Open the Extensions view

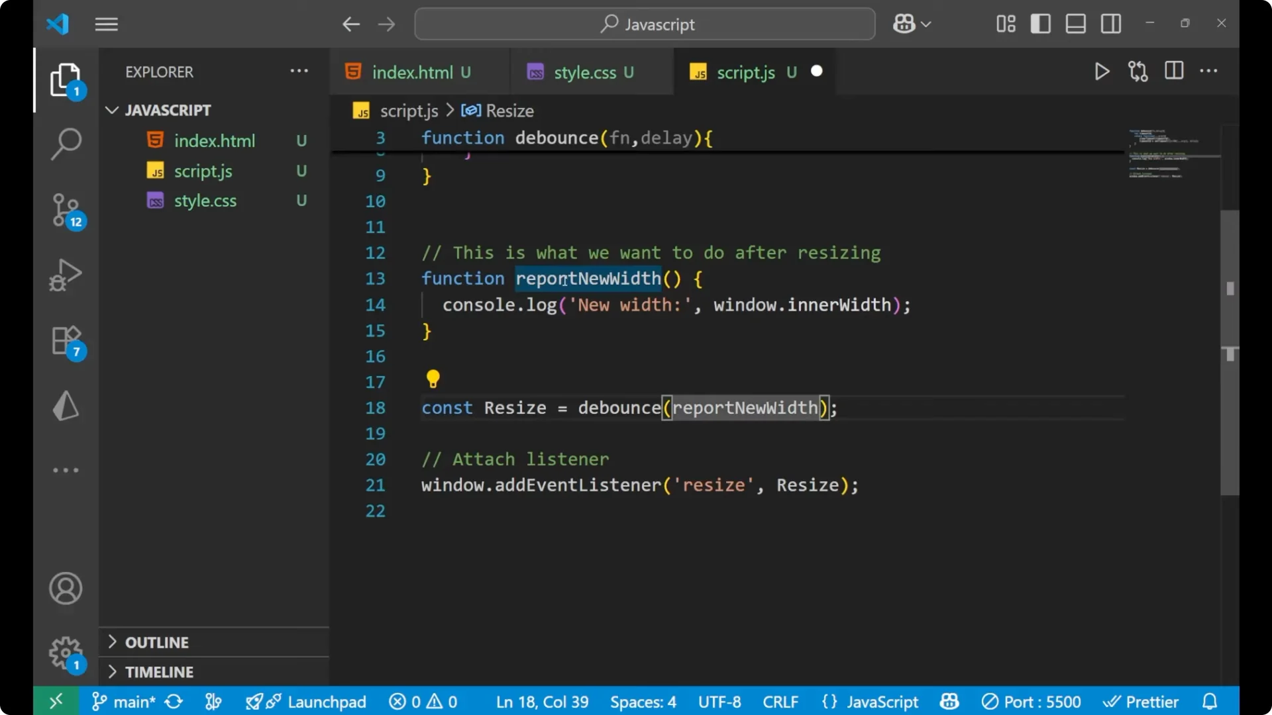66,340
